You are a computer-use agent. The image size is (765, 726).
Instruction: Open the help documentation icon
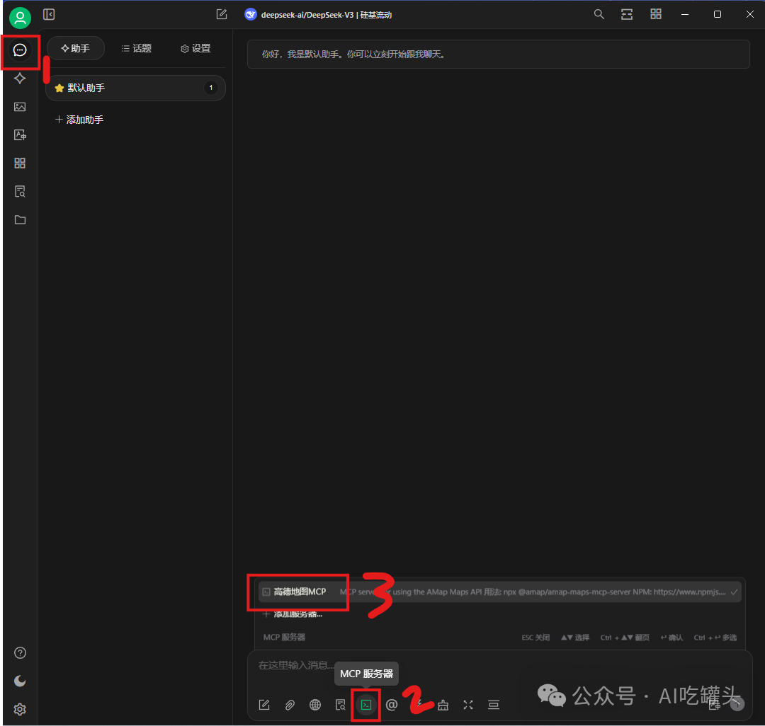pyautogui.click(x=20, y=653)
